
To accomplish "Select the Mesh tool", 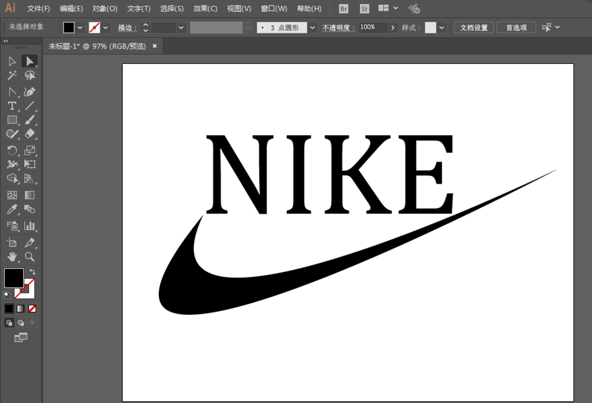I will coord(12,195).
